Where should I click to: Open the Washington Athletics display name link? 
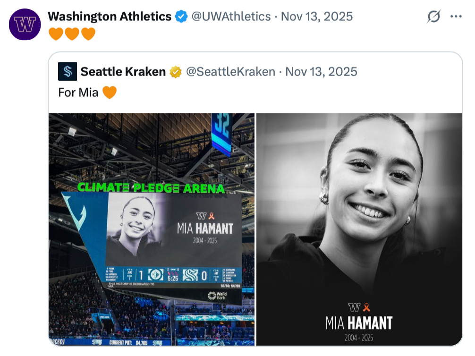pyautogui.click(x=110, y=17)
